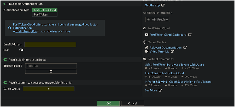
Task: Toggle Restrict admin to guest account provisioning
Action: tap(5, 83)
